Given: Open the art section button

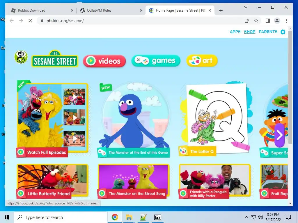Looking at the screenshot, I should [202, 61].
